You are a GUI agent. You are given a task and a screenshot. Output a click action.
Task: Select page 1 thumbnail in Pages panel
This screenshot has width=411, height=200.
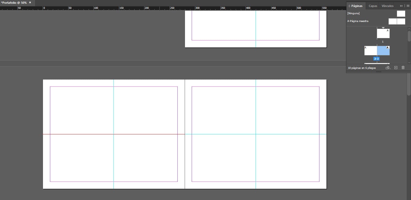pyautogui.click(x=383, y=33)
